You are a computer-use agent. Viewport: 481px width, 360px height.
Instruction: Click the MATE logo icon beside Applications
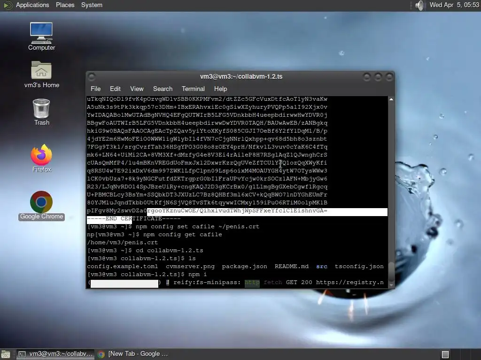click(x=8, y=5)
